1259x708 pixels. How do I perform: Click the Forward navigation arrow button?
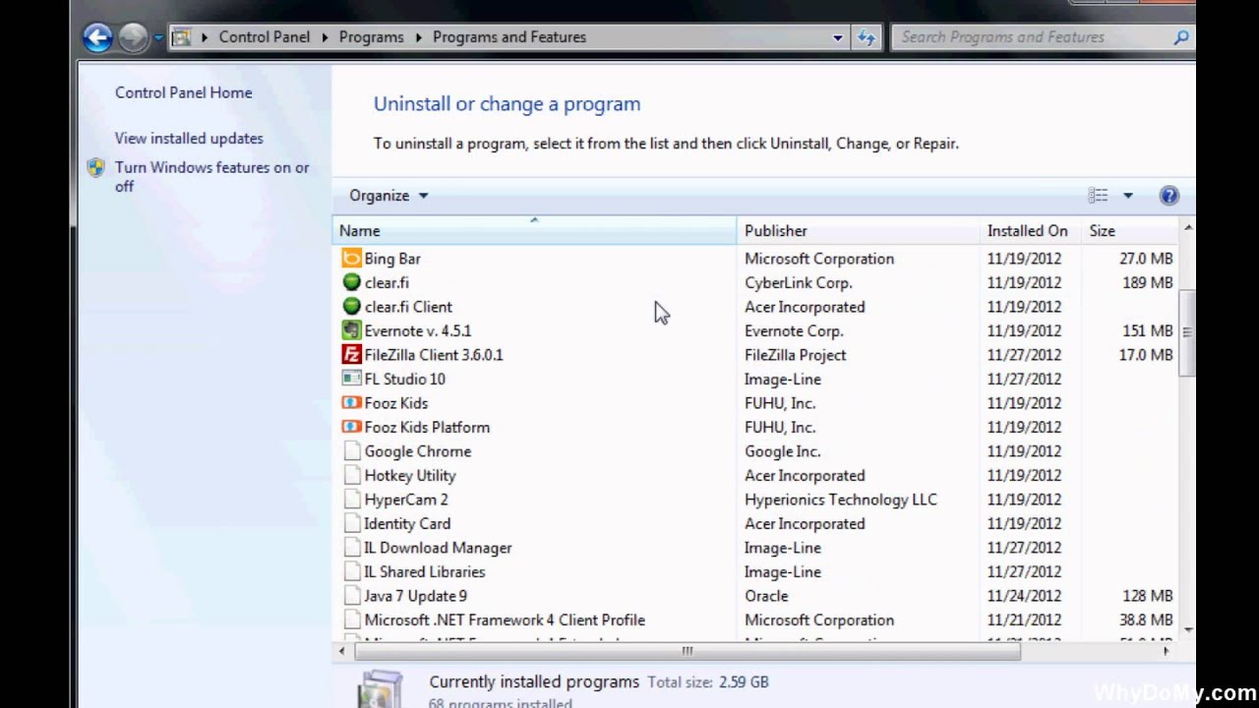click(132, 37)
